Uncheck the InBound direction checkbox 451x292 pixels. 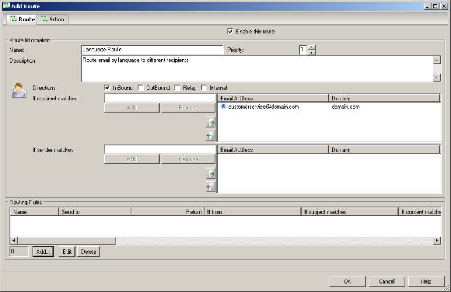(108, 88)
